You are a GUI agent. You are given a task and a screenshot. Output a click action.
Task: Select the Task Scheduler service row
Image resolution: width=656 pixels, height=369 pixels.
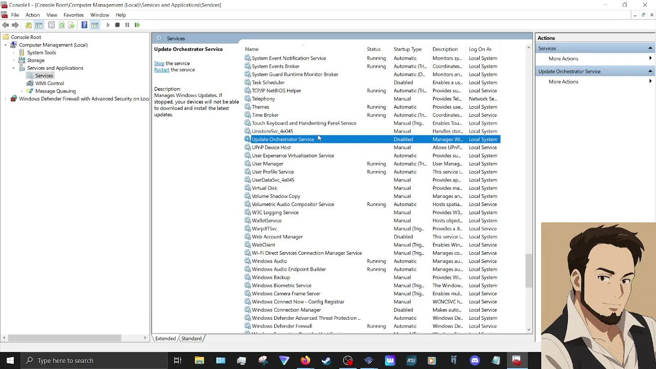coord(372,83)
